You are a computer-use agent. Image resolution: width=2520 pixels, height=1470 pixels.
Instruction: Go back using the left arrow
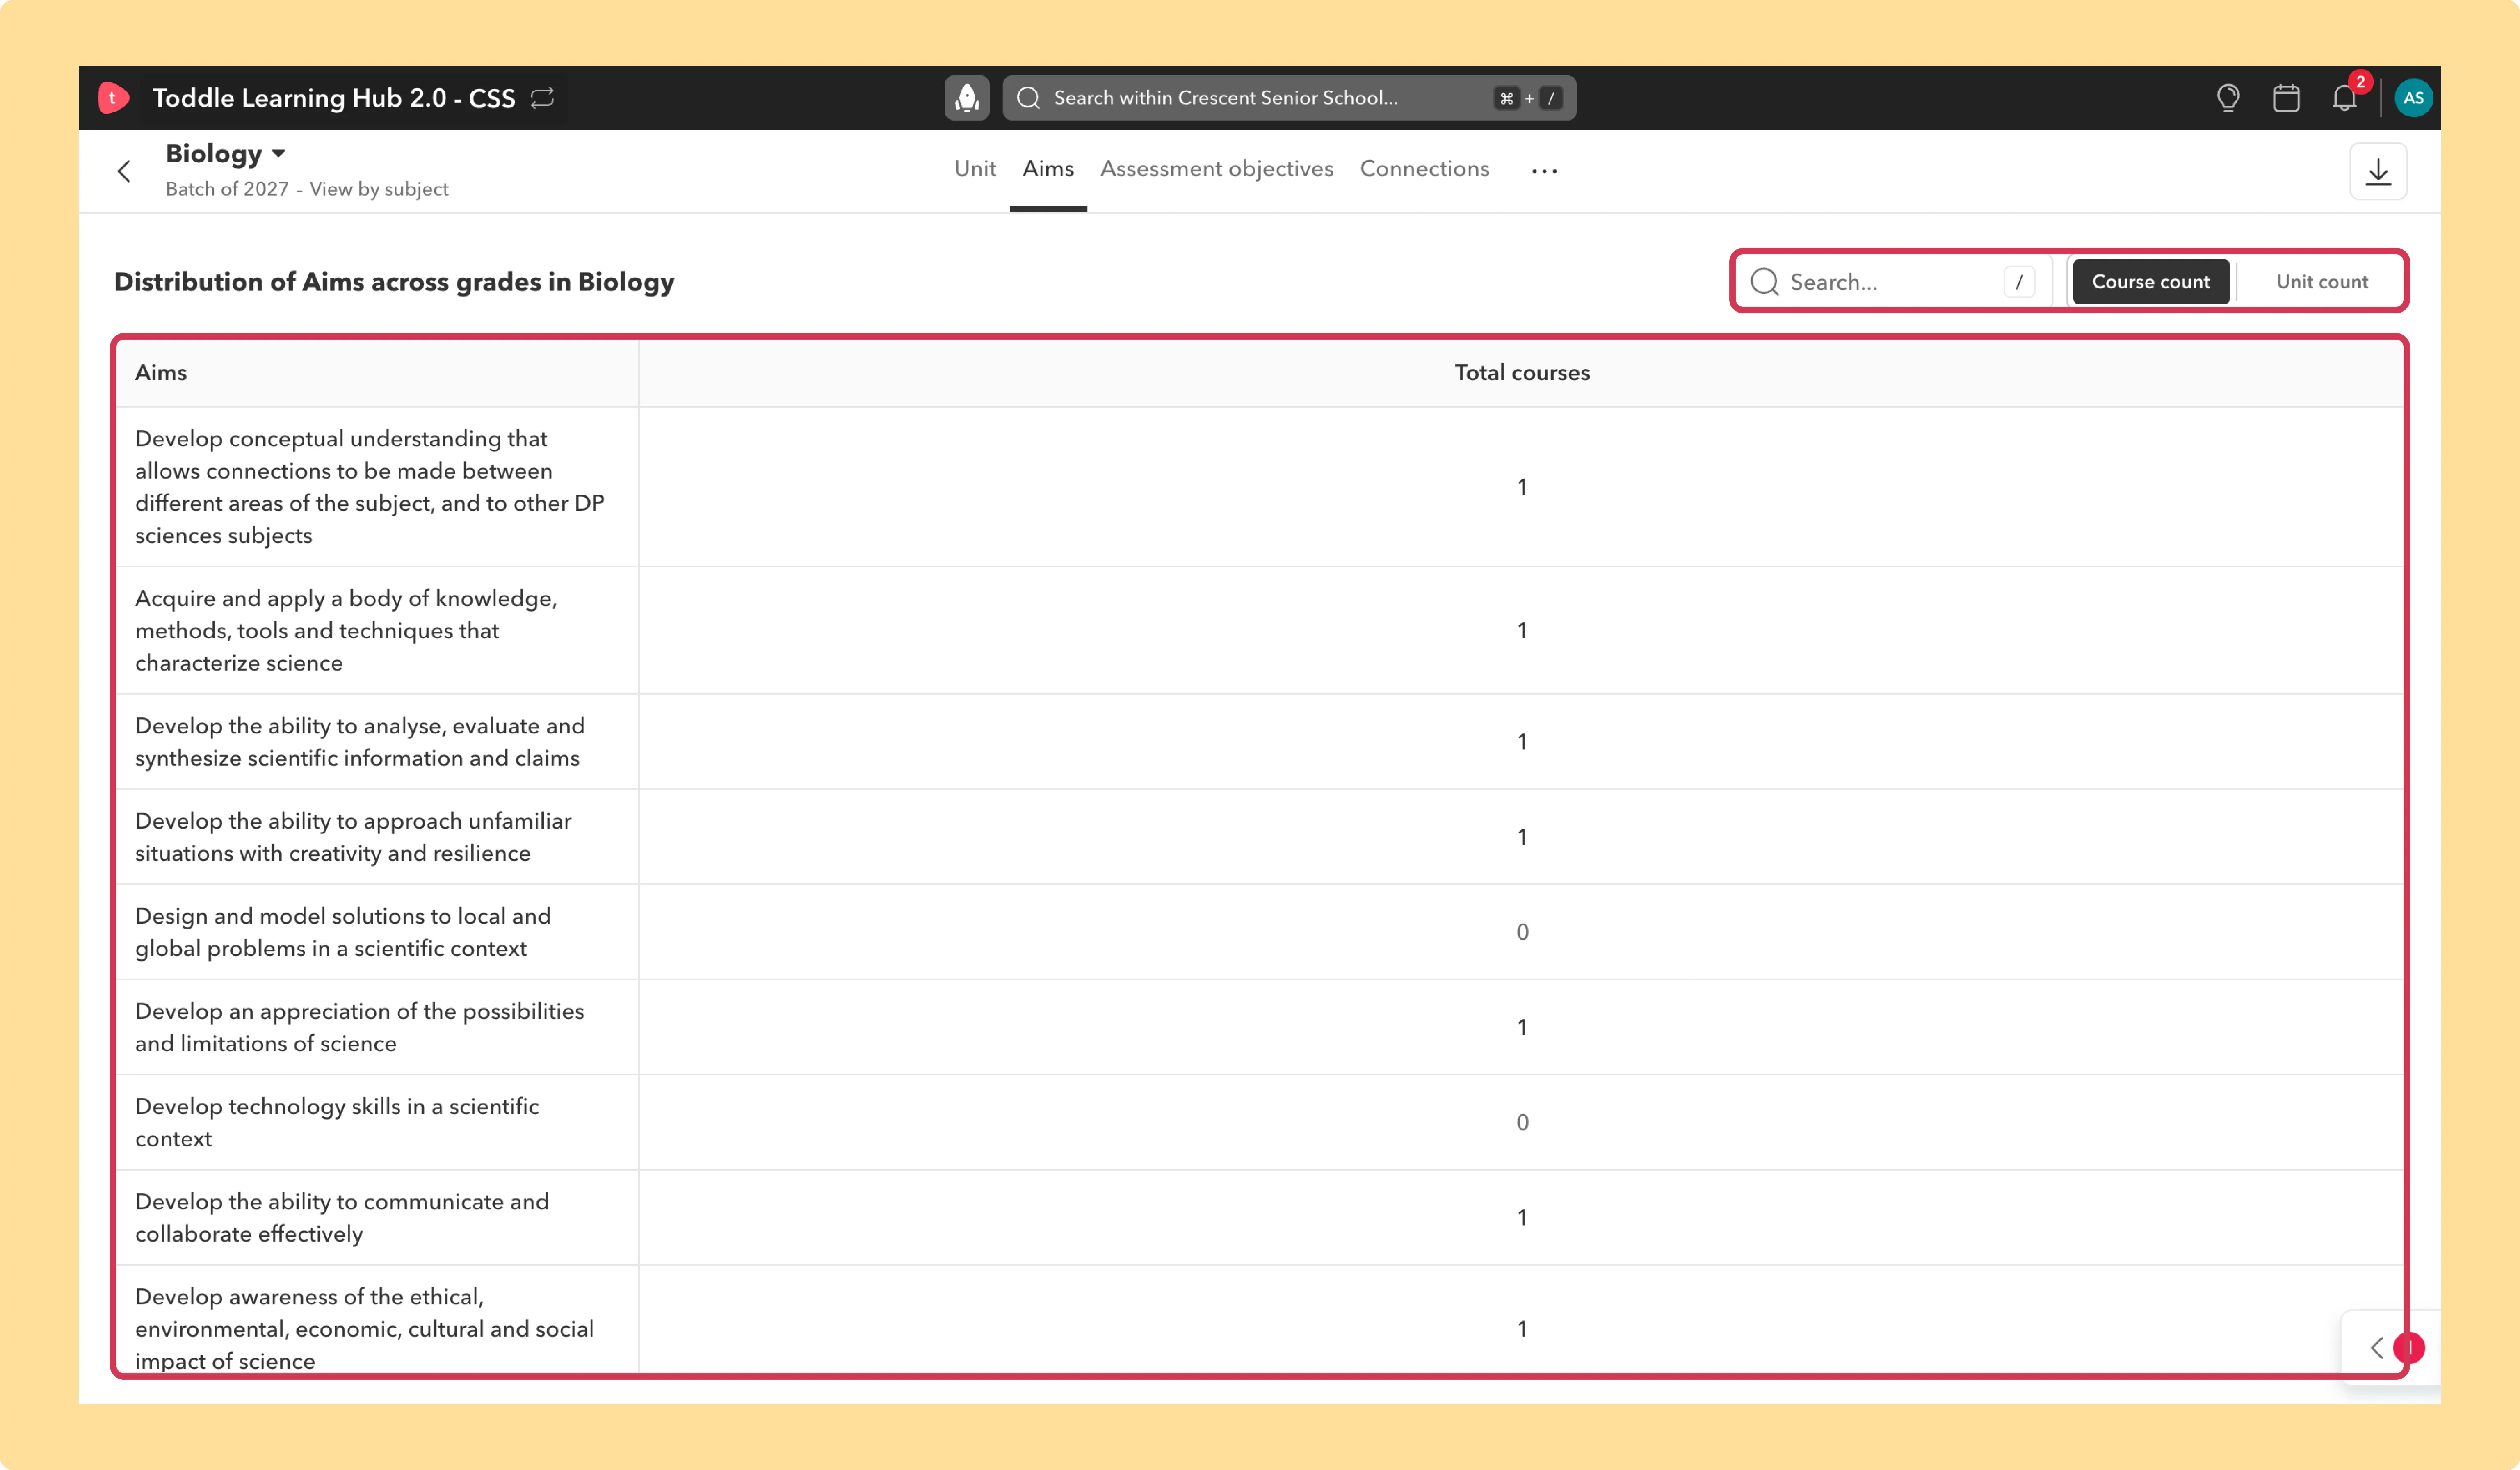[x=124, y=172]
